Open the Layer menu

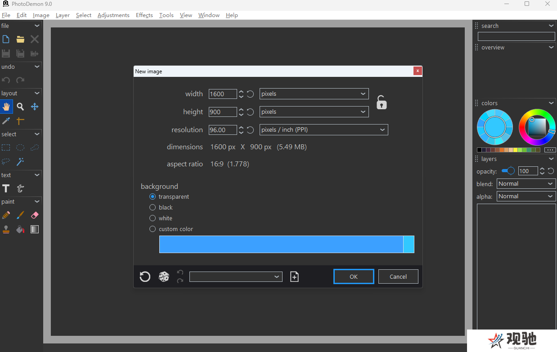[63, 15]
